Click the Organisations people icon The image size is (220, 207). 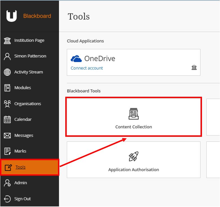pos(7,104)
